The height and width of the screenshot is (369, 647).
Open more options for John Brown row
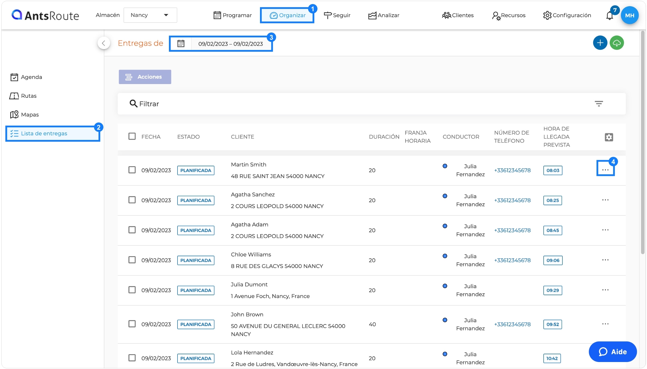[x=605, y=324]
